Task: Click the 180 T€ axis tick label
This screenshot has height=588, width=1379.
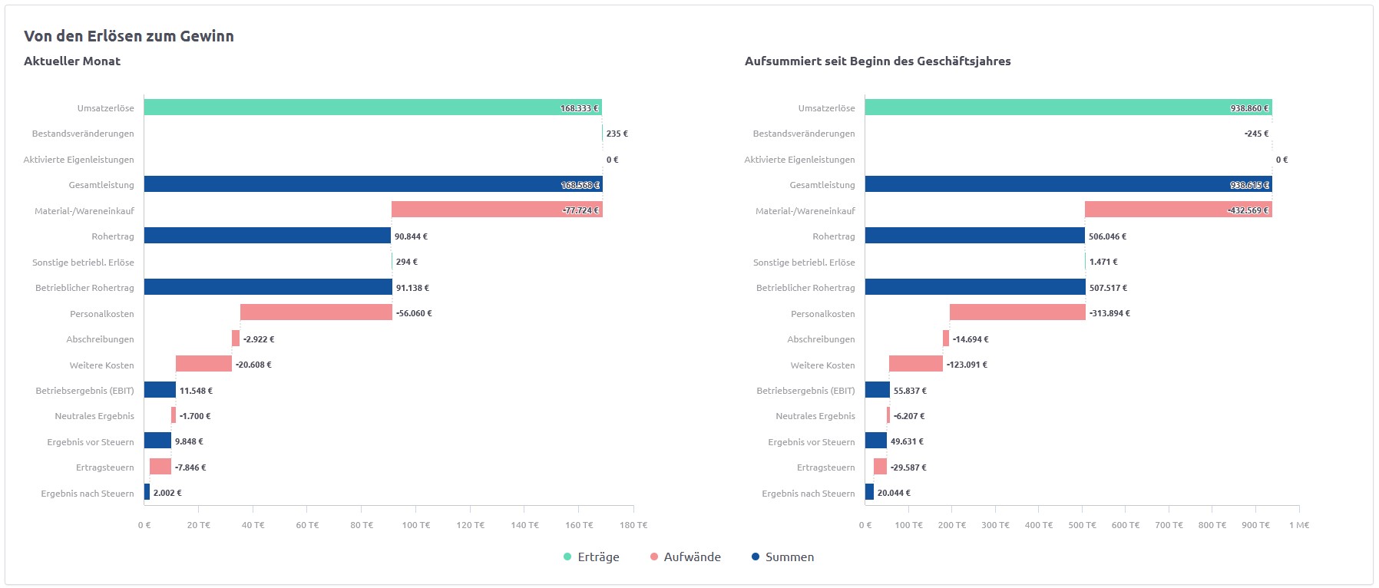Action: [633, 525]
